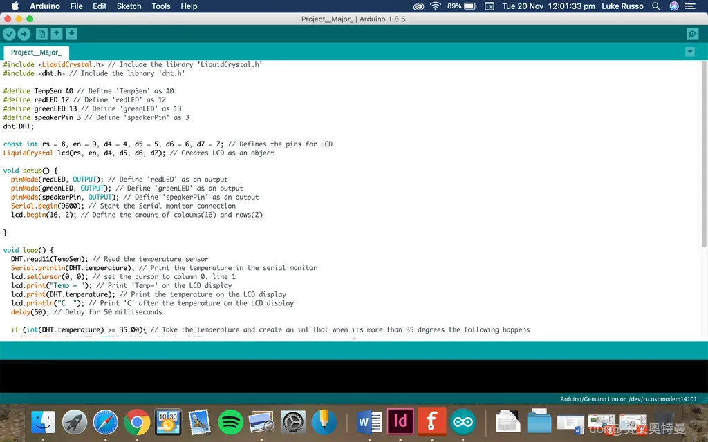Save the sketch with the down-arrow icon

71,34
